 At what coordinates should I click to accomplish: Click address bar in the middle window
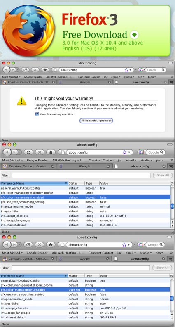(95, 152)
